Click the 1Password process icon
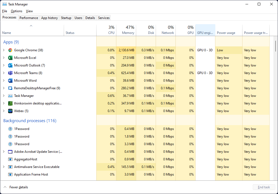 click(10, 129)
